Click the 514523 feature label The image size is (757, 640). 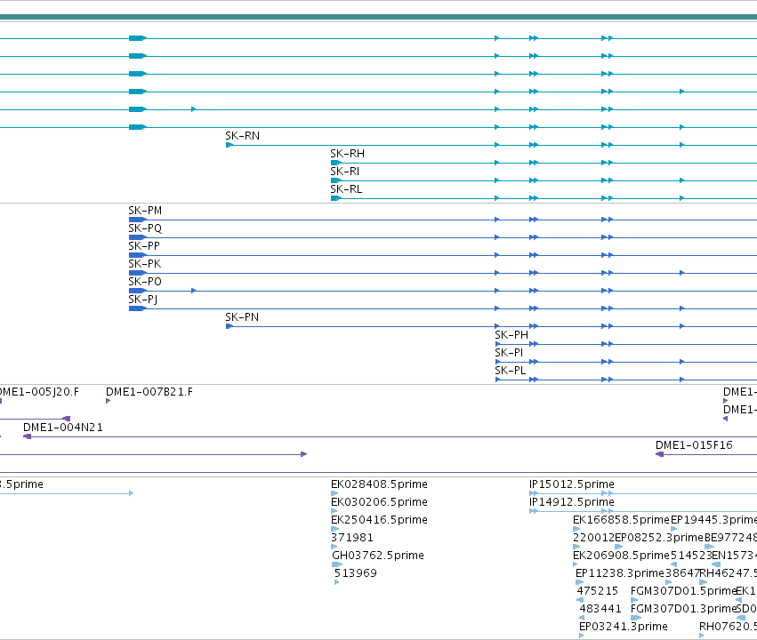tap(691, 556)
